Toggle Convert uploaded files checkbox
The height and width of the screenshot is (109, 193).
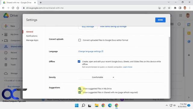point(80,40)
